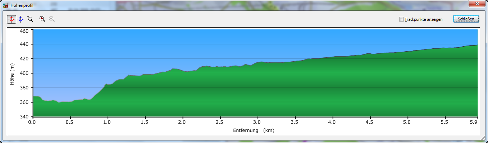Close the Höhenprofil window with red X

477,4
